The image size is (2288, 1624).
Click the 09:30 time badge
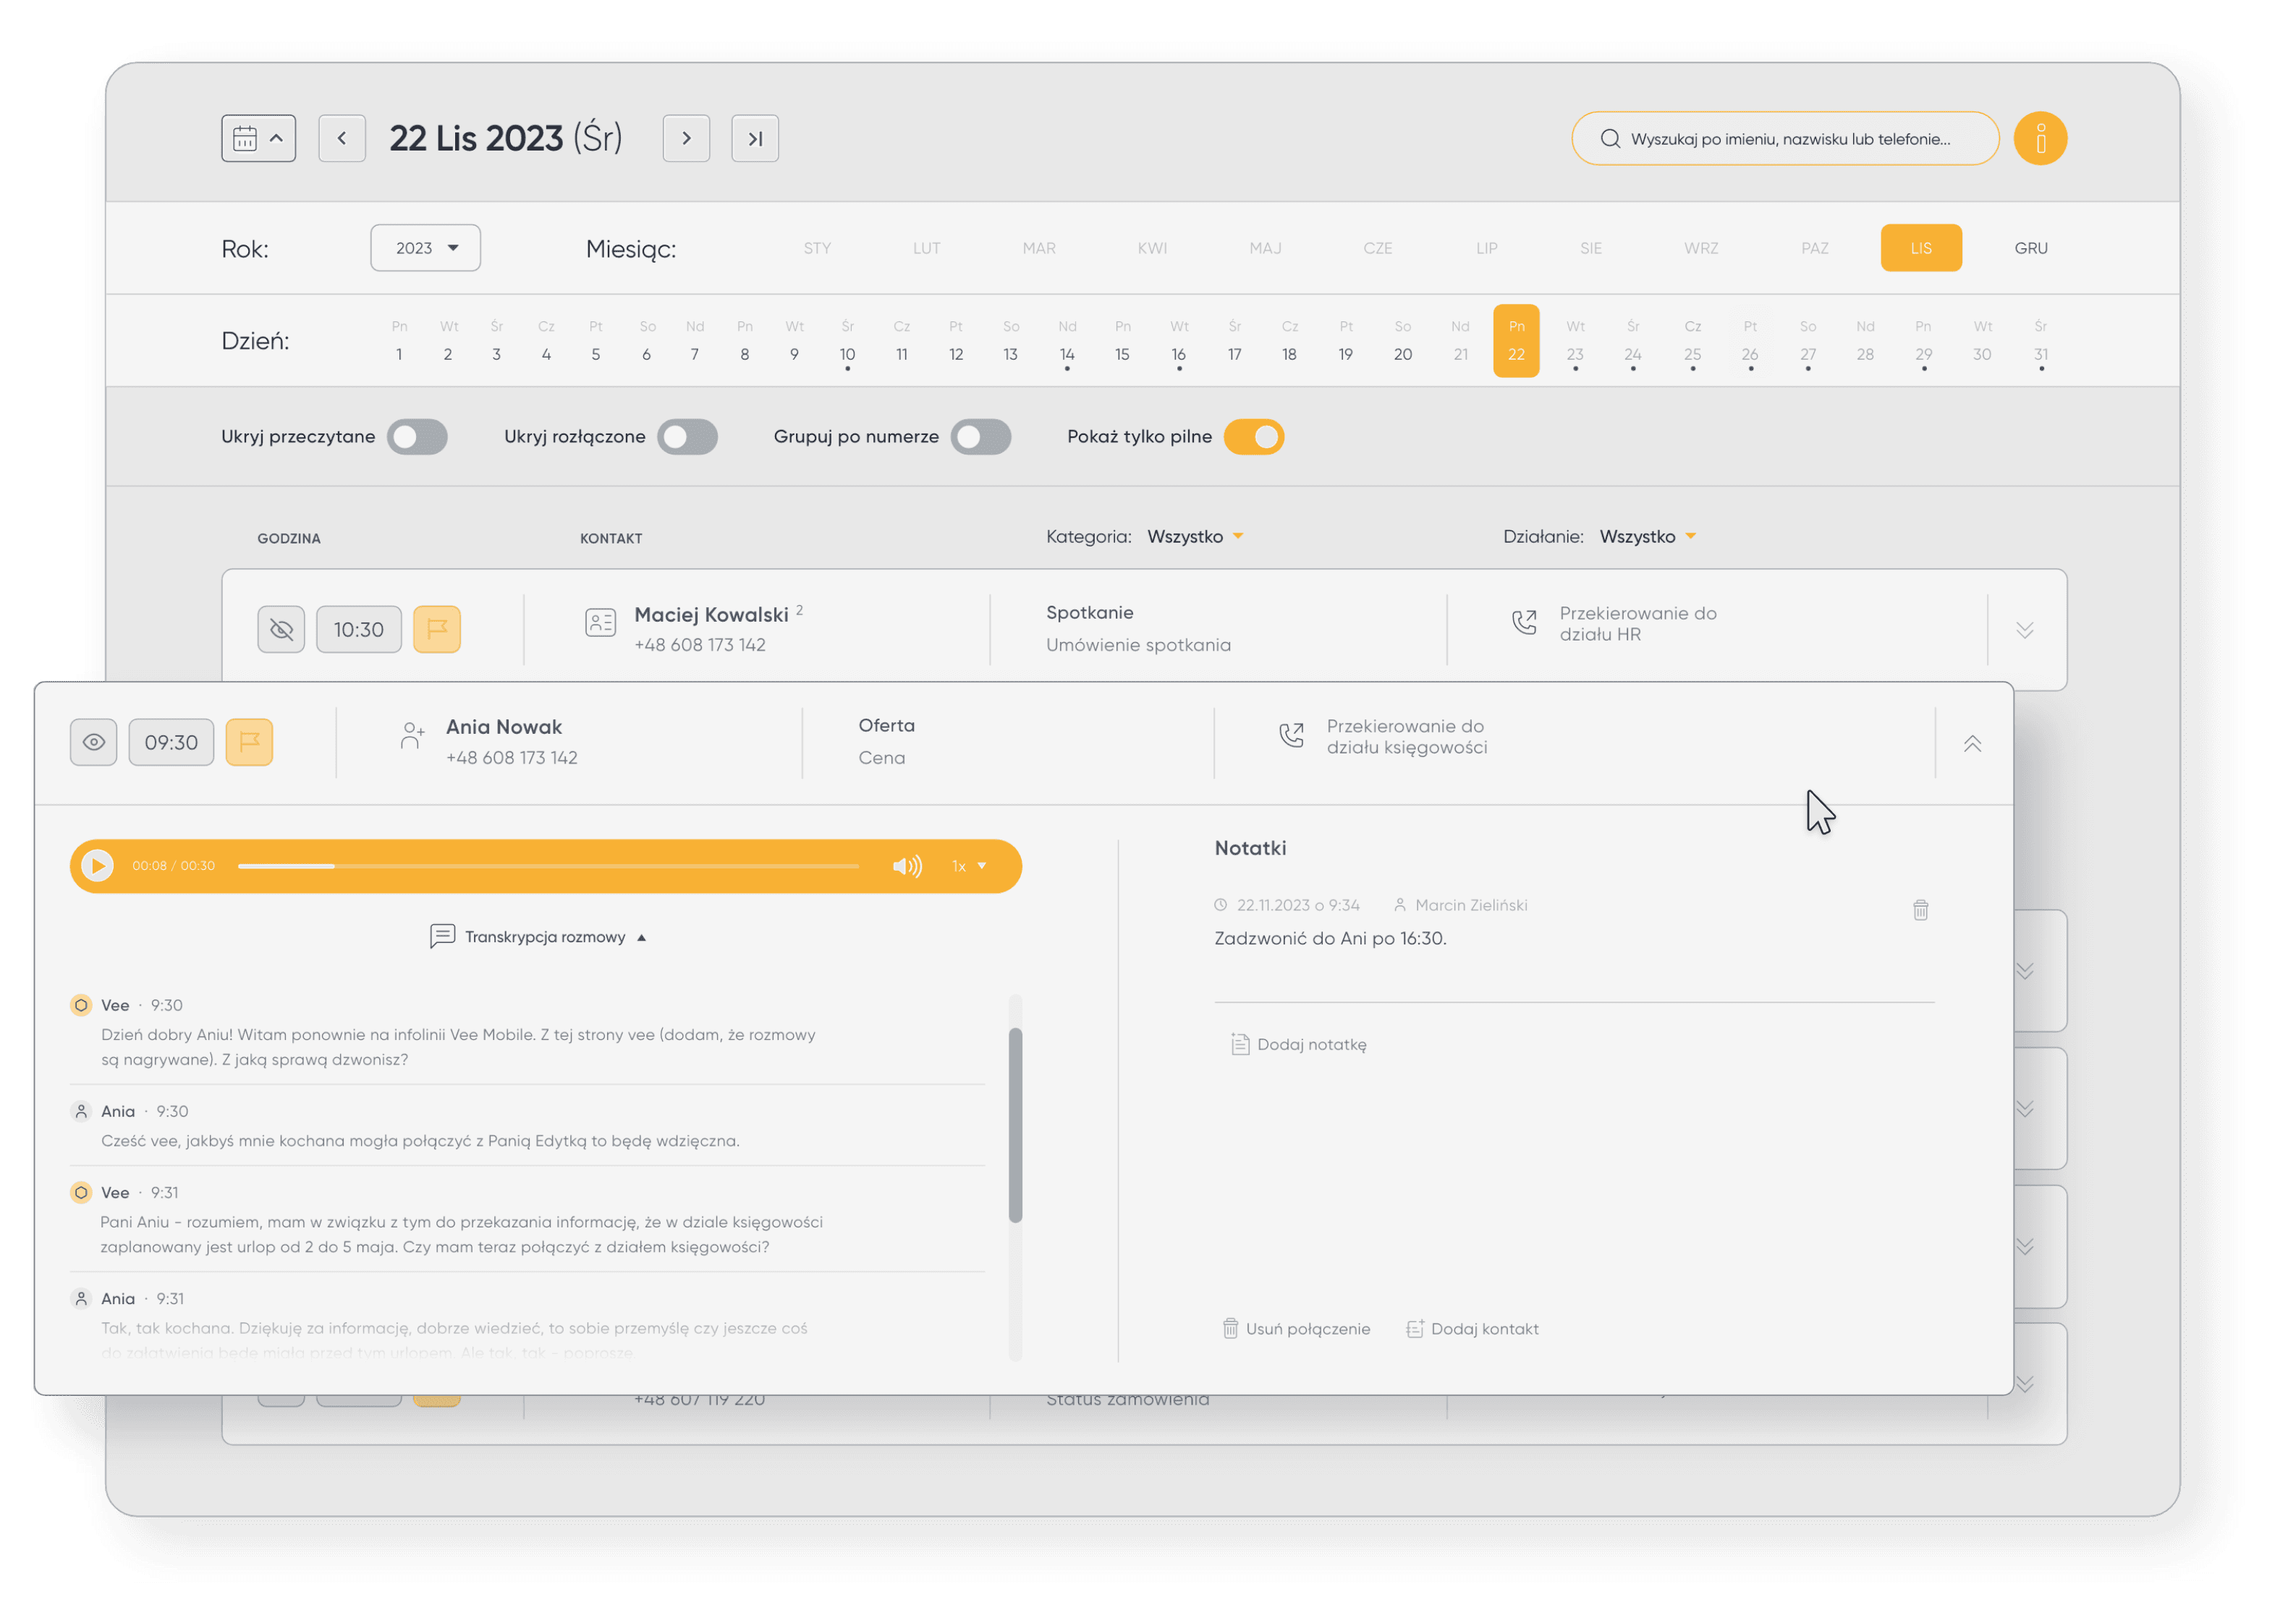[171, 742]
